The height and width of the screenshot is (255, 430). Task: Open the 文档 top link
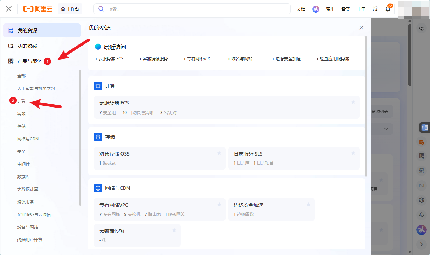tap(301, 9)
